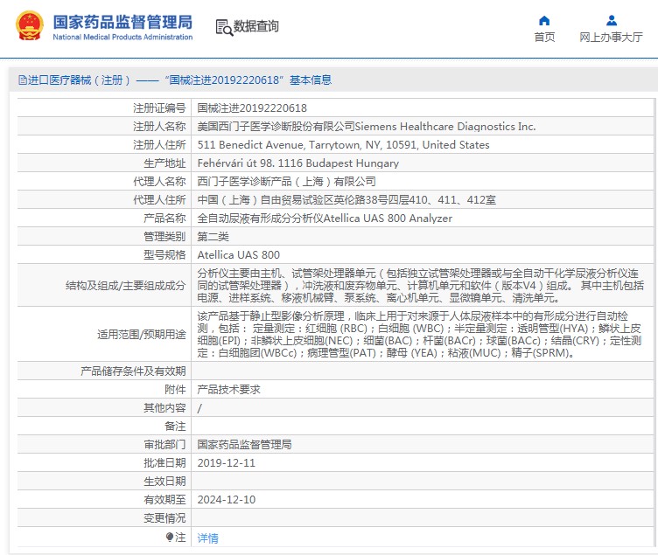This screenshot has height=555, width=658.
Task: Click the 注册证编号 label
Action: (159, 108)
